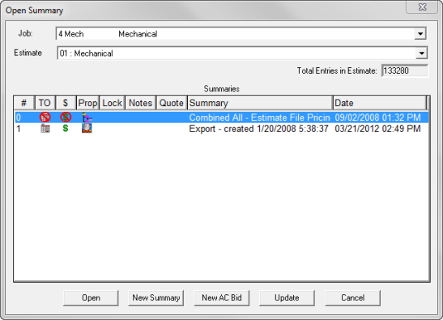This screenshot has width=443, height=320.
Task: Click the takeoff-disabled icon in row 0
Action: 45,117
